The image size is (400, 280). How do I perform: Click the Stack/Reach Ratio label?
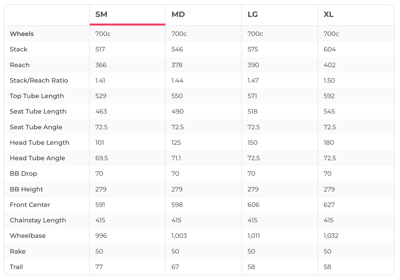pos(39,80)
